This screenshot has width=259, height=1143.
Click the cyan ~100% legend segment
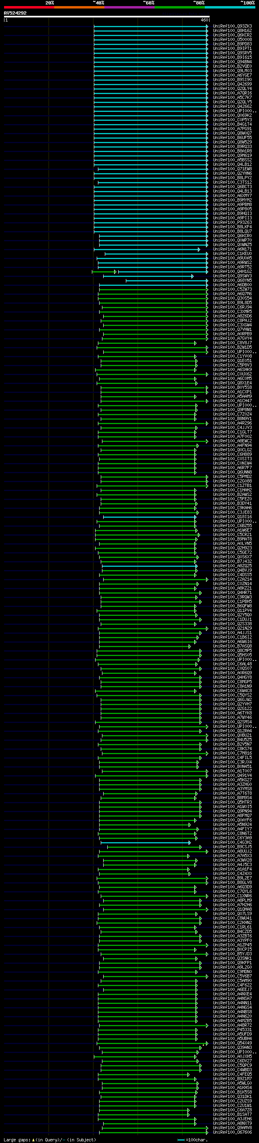point(230,7)
